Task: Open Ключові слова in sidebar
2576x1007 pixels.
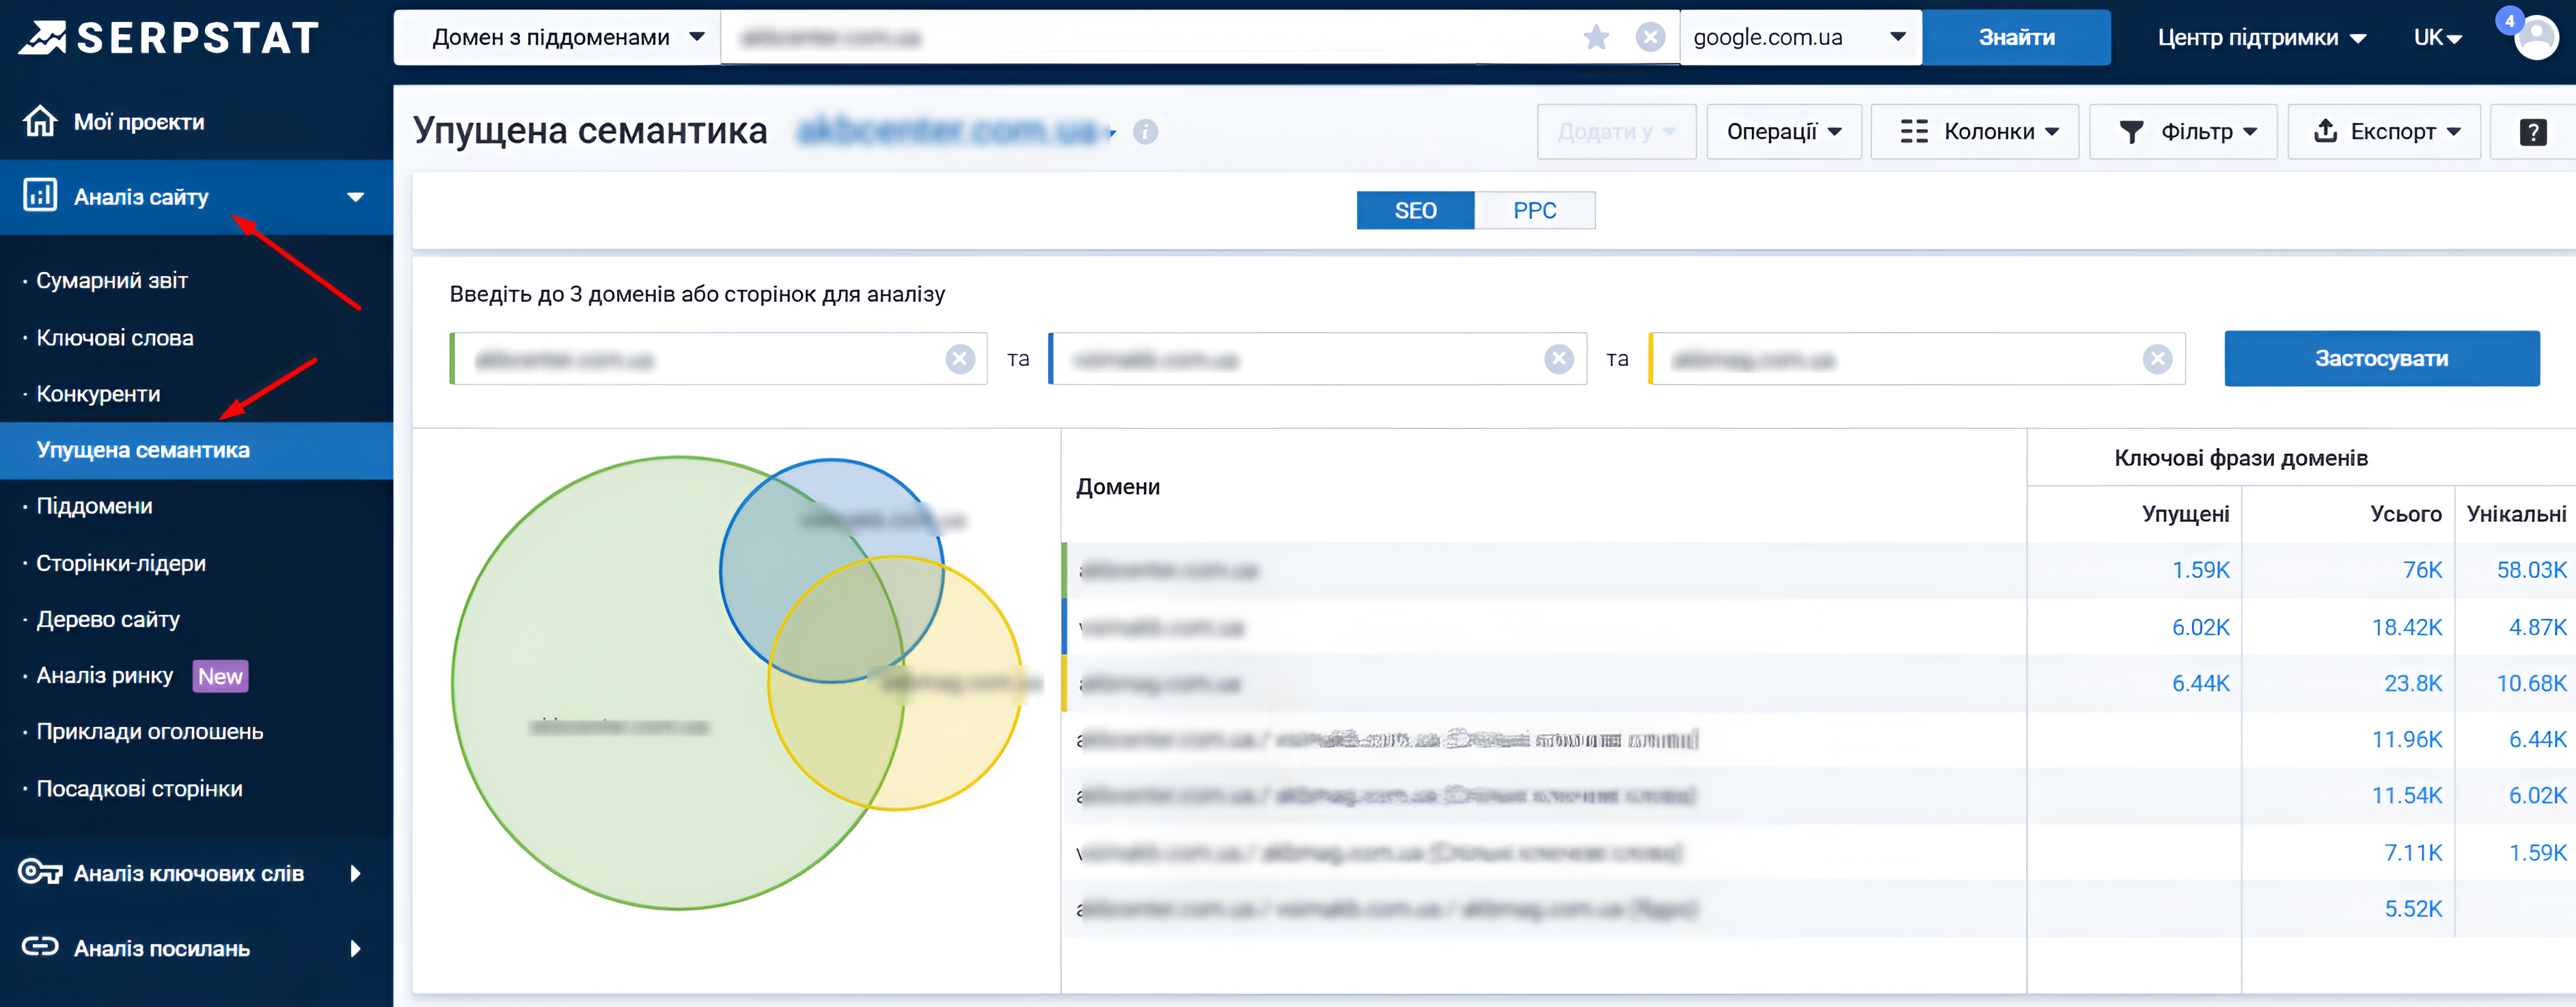Action: coord(115,337)
